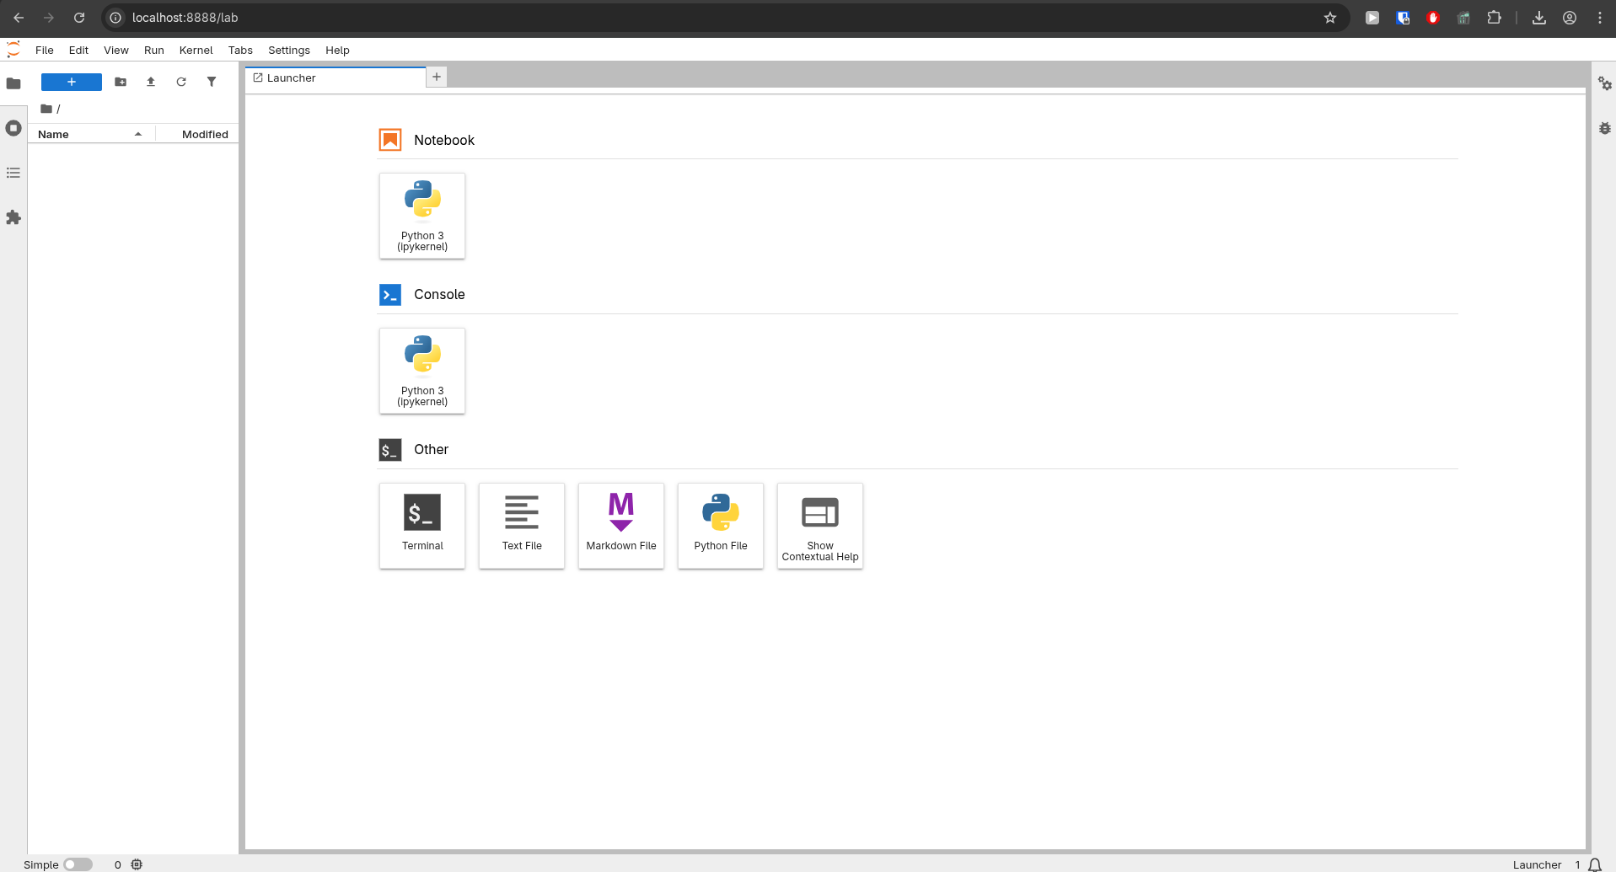Click the upload files icon
The width and height of the screenshot is (1616, 872).
click(151, 82)
